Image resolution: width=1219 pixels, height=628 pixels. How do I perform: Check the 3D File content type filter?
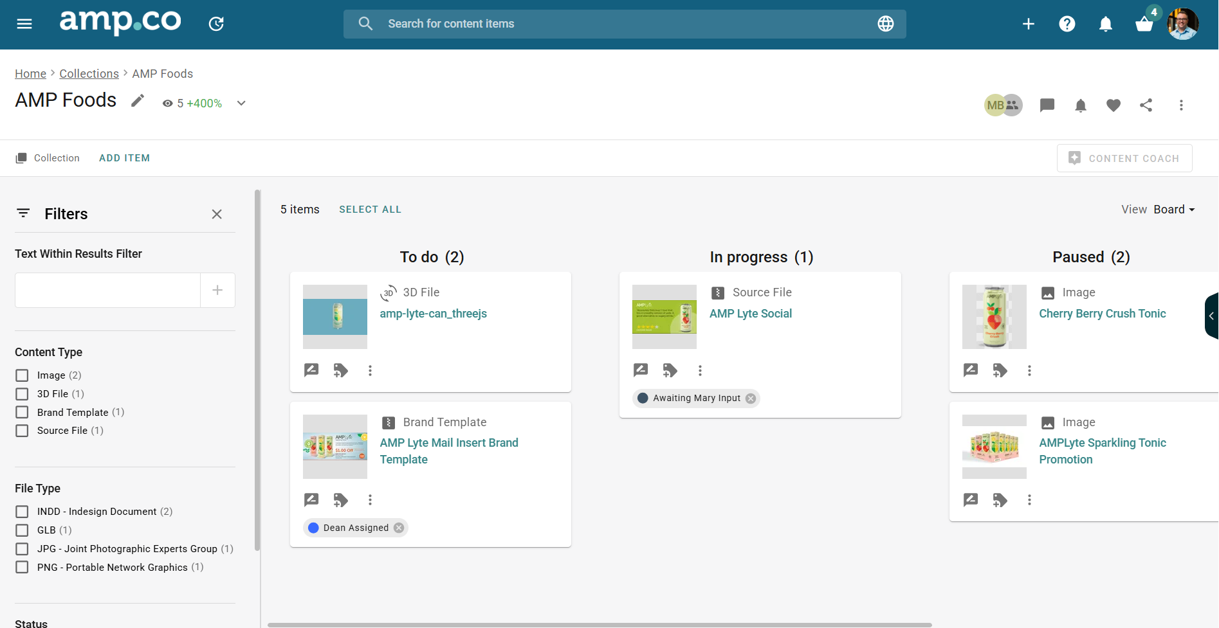point(22,394)
